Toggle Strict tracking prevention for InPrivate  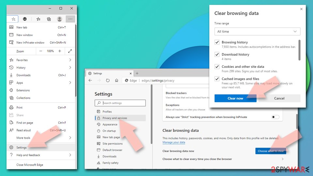pyautogui.click(x=275, y=117)
